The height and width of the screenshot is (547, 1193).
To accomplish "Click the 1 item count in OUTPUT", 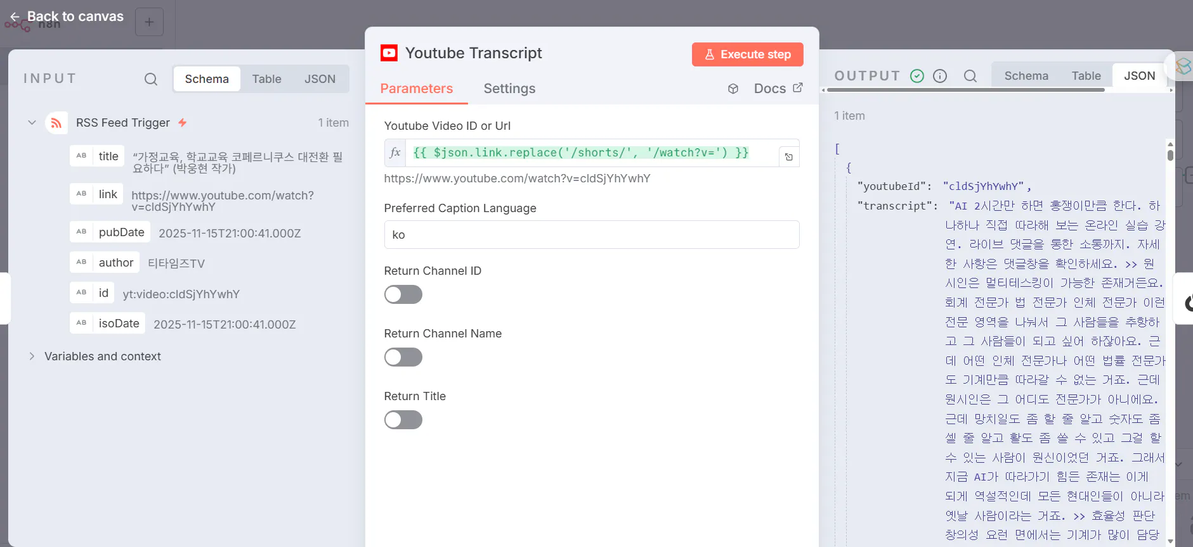I will [849, 116].
